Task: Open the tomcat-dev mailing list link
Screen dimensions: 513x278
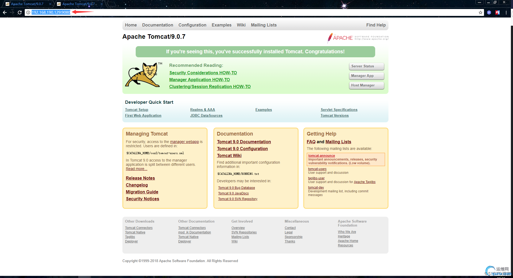Action: pos(316,188)
